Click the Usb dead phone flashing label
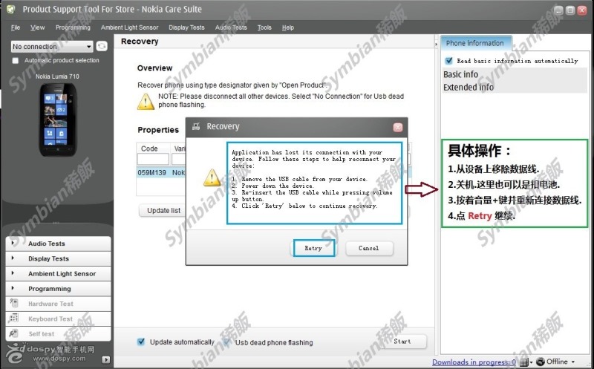 274,342
